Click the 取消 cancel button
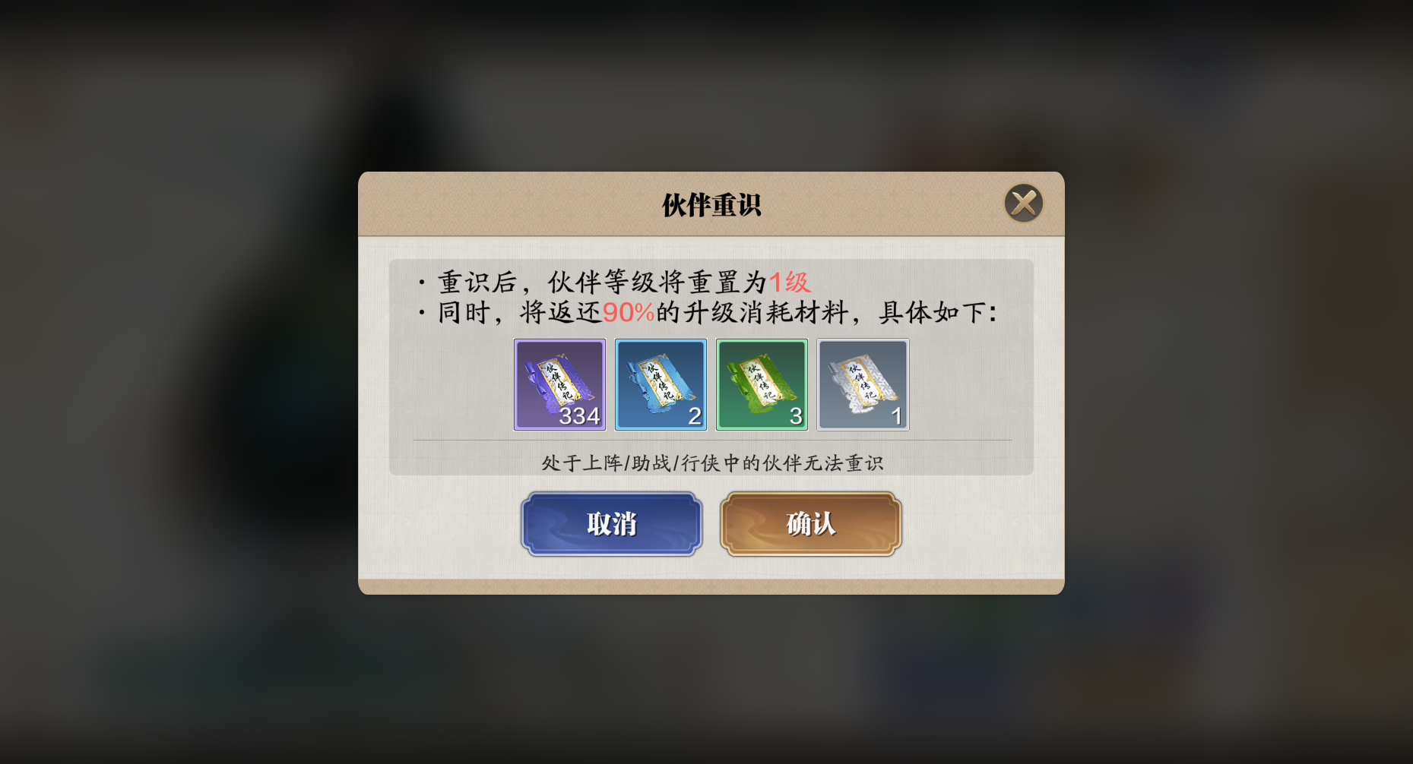 click(x=611, y=524)
